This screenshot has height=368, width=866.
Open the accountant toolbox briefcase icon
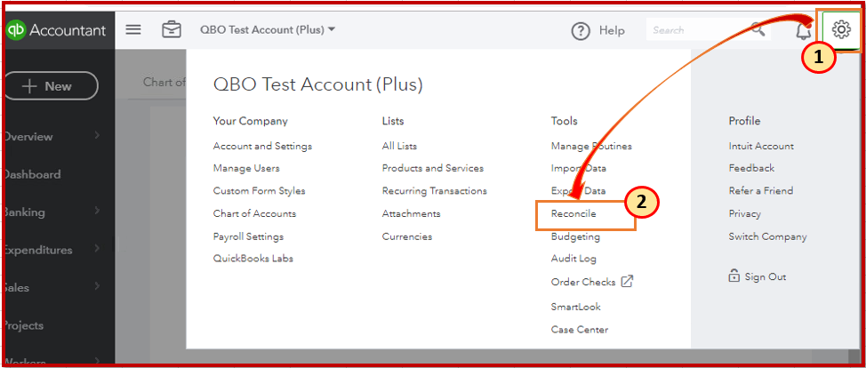(171, 30)
